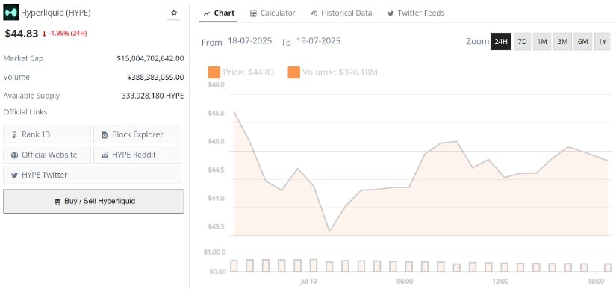This screenshot has width=616, height=289.
Task: Open the Twitter Feeds tab
Action: (416, 13)
